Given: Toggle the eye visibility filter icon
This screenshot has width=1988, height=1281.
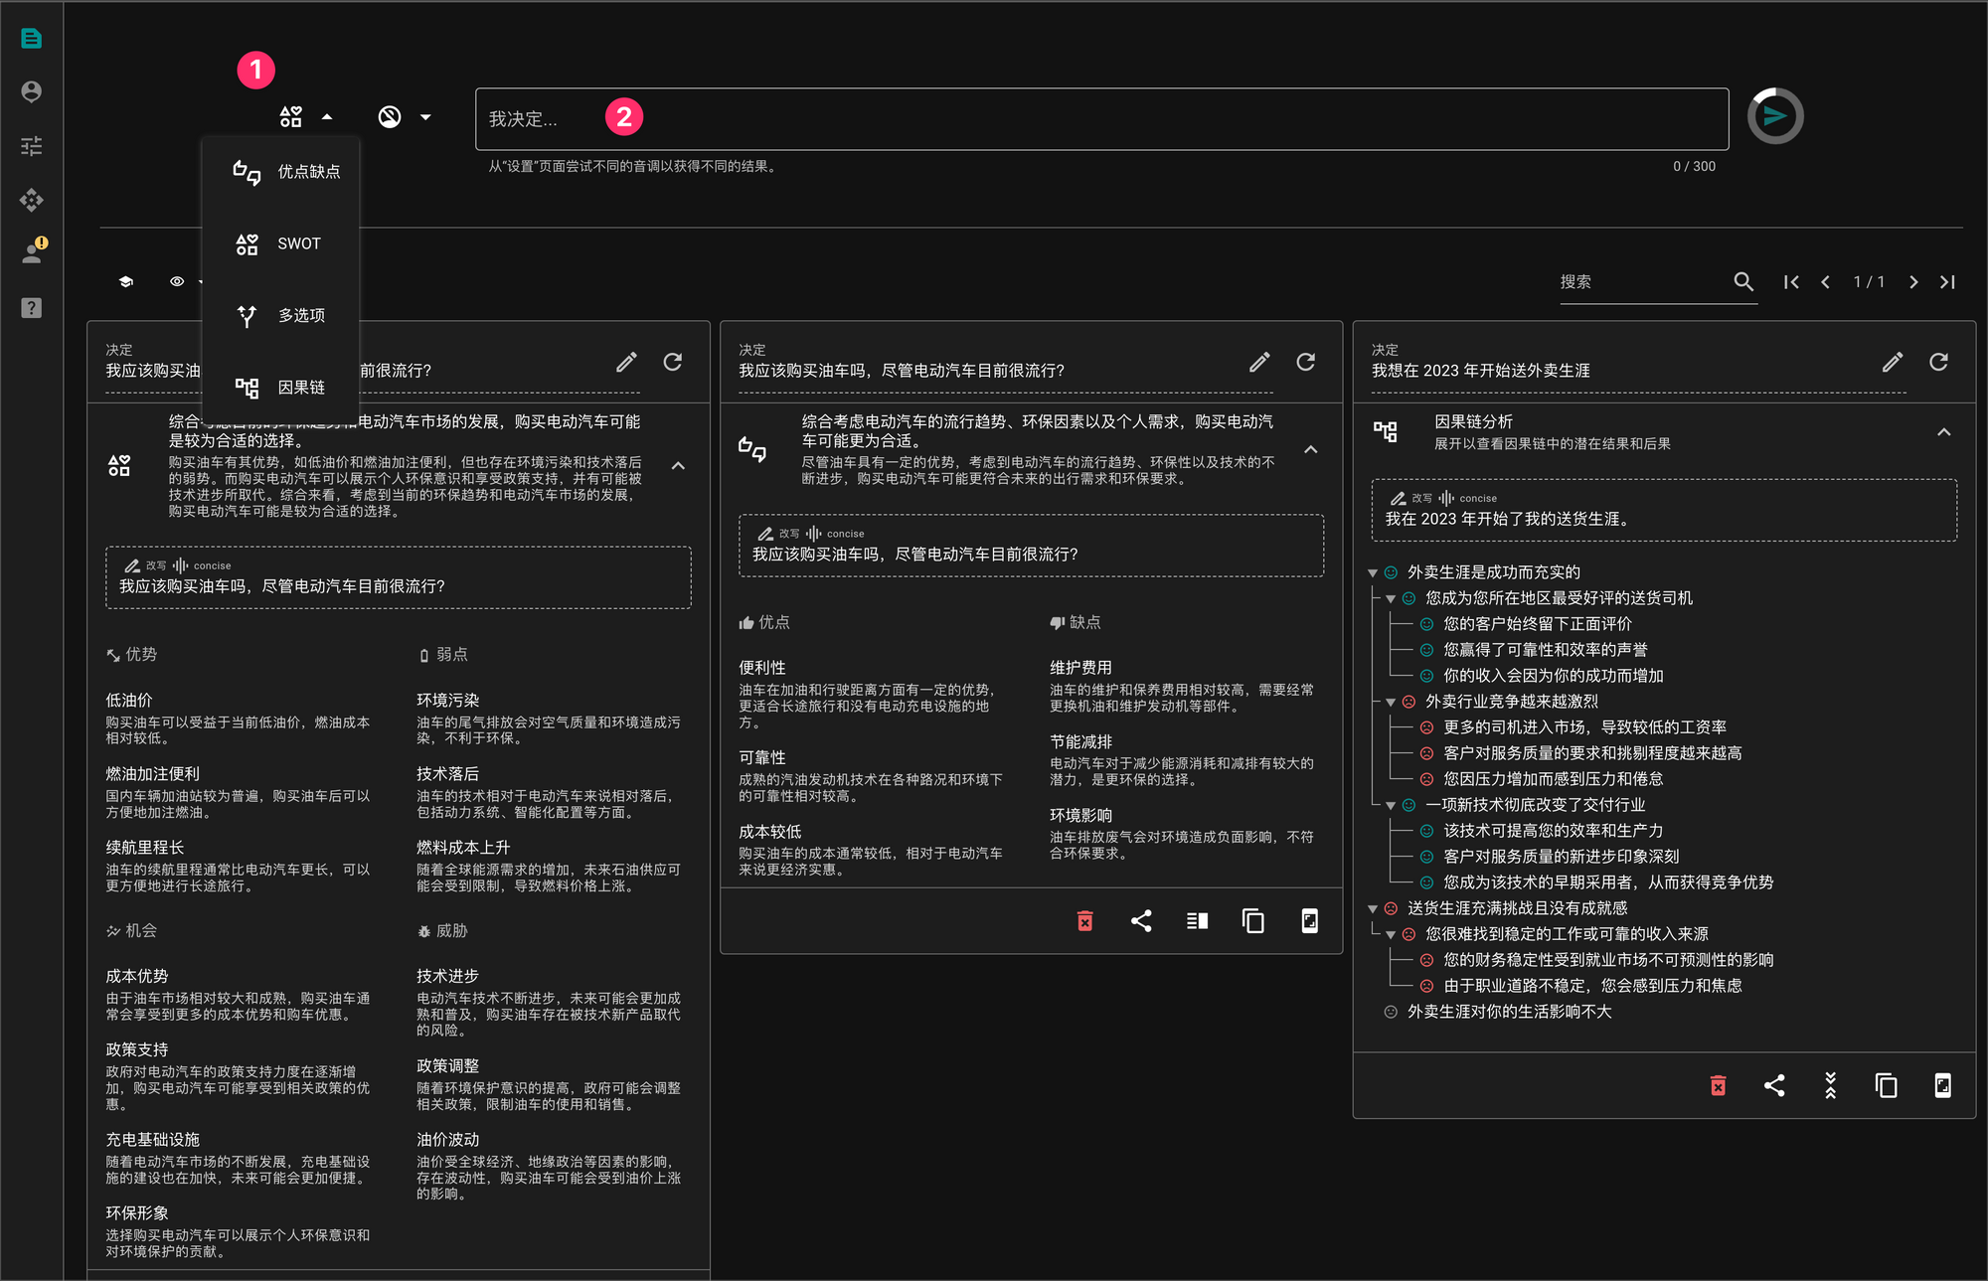Looking at the screenshot, I should click(177, 282).
